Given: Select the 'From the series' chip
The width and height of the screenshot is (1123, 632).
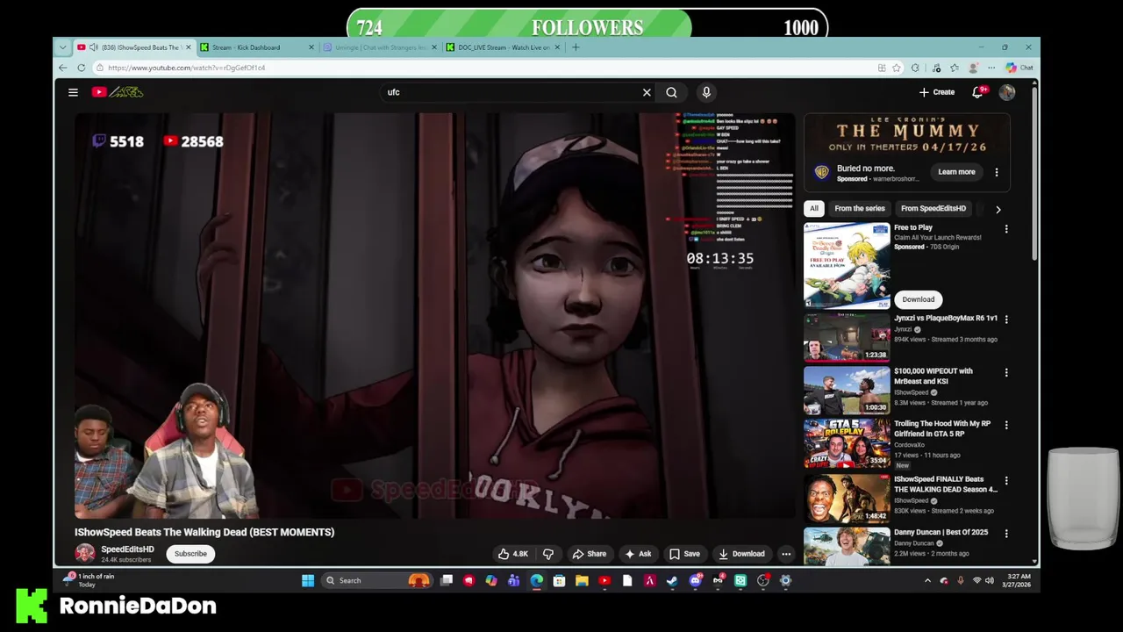Looking at the screenshot, I should [x=860, y=209].
